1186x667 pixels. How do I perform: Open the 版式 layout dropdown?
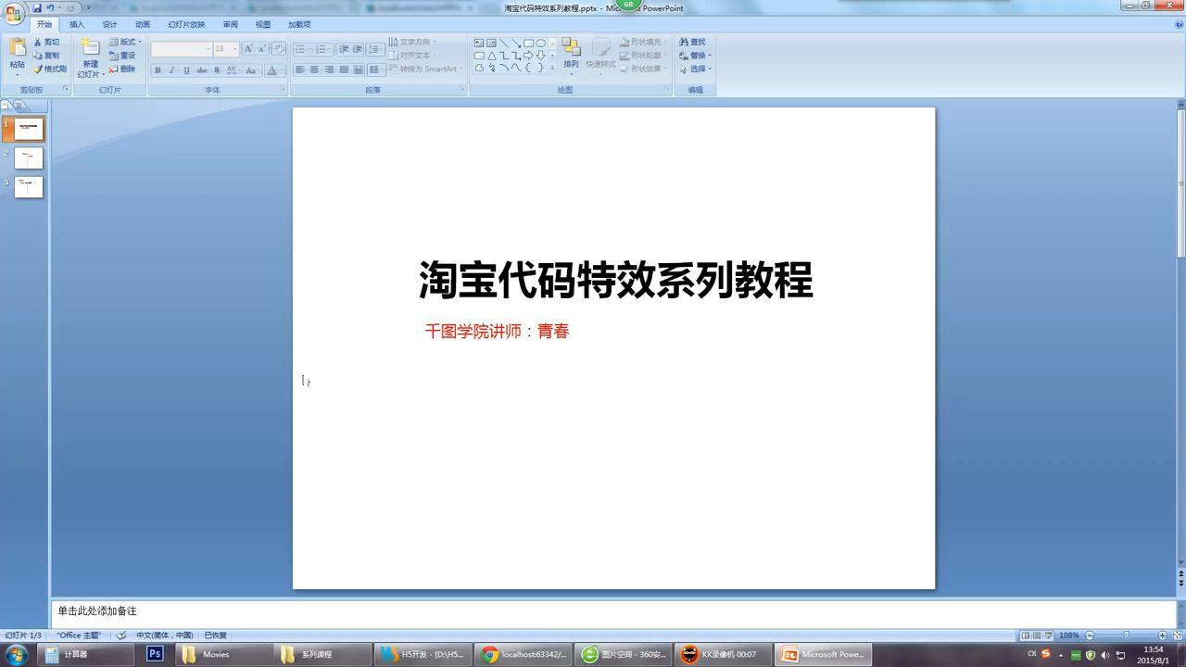pyautogui.click(x=124, y=42)
